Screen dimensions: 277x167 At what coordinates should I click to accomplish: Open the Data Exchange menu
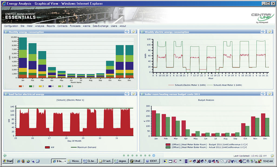click(100, 26)
